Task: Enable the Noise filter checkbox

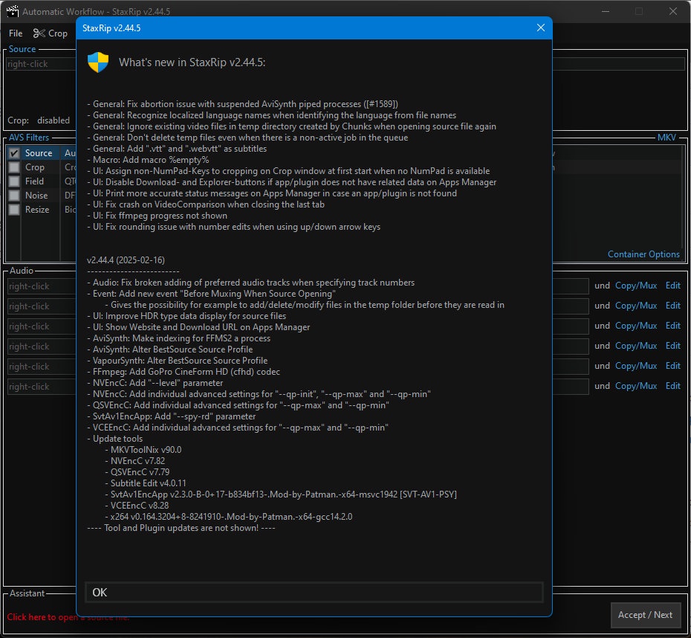Action: click(x=14, y=196)
